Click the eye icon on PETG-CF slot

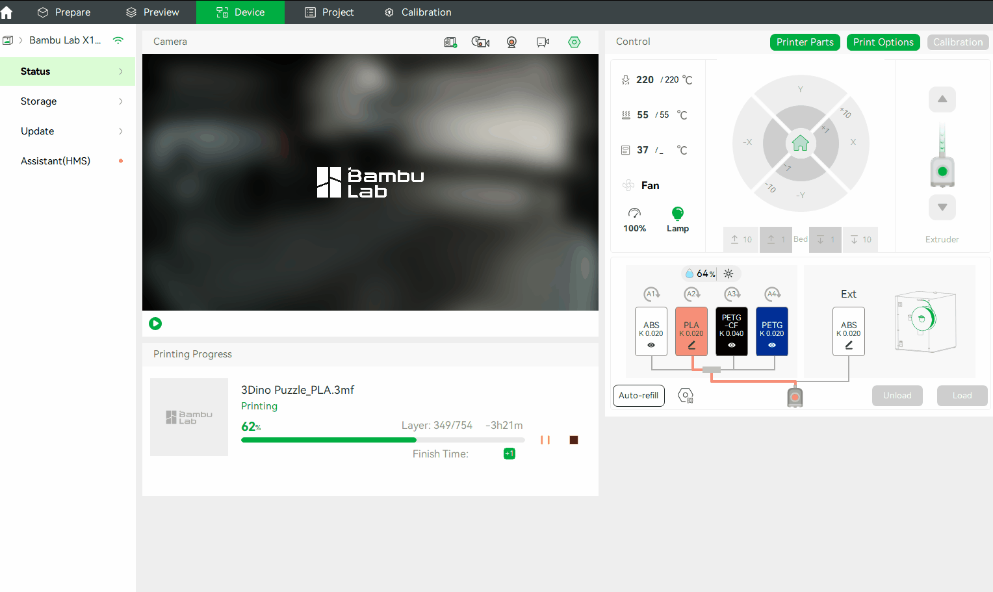coord(732,345)
